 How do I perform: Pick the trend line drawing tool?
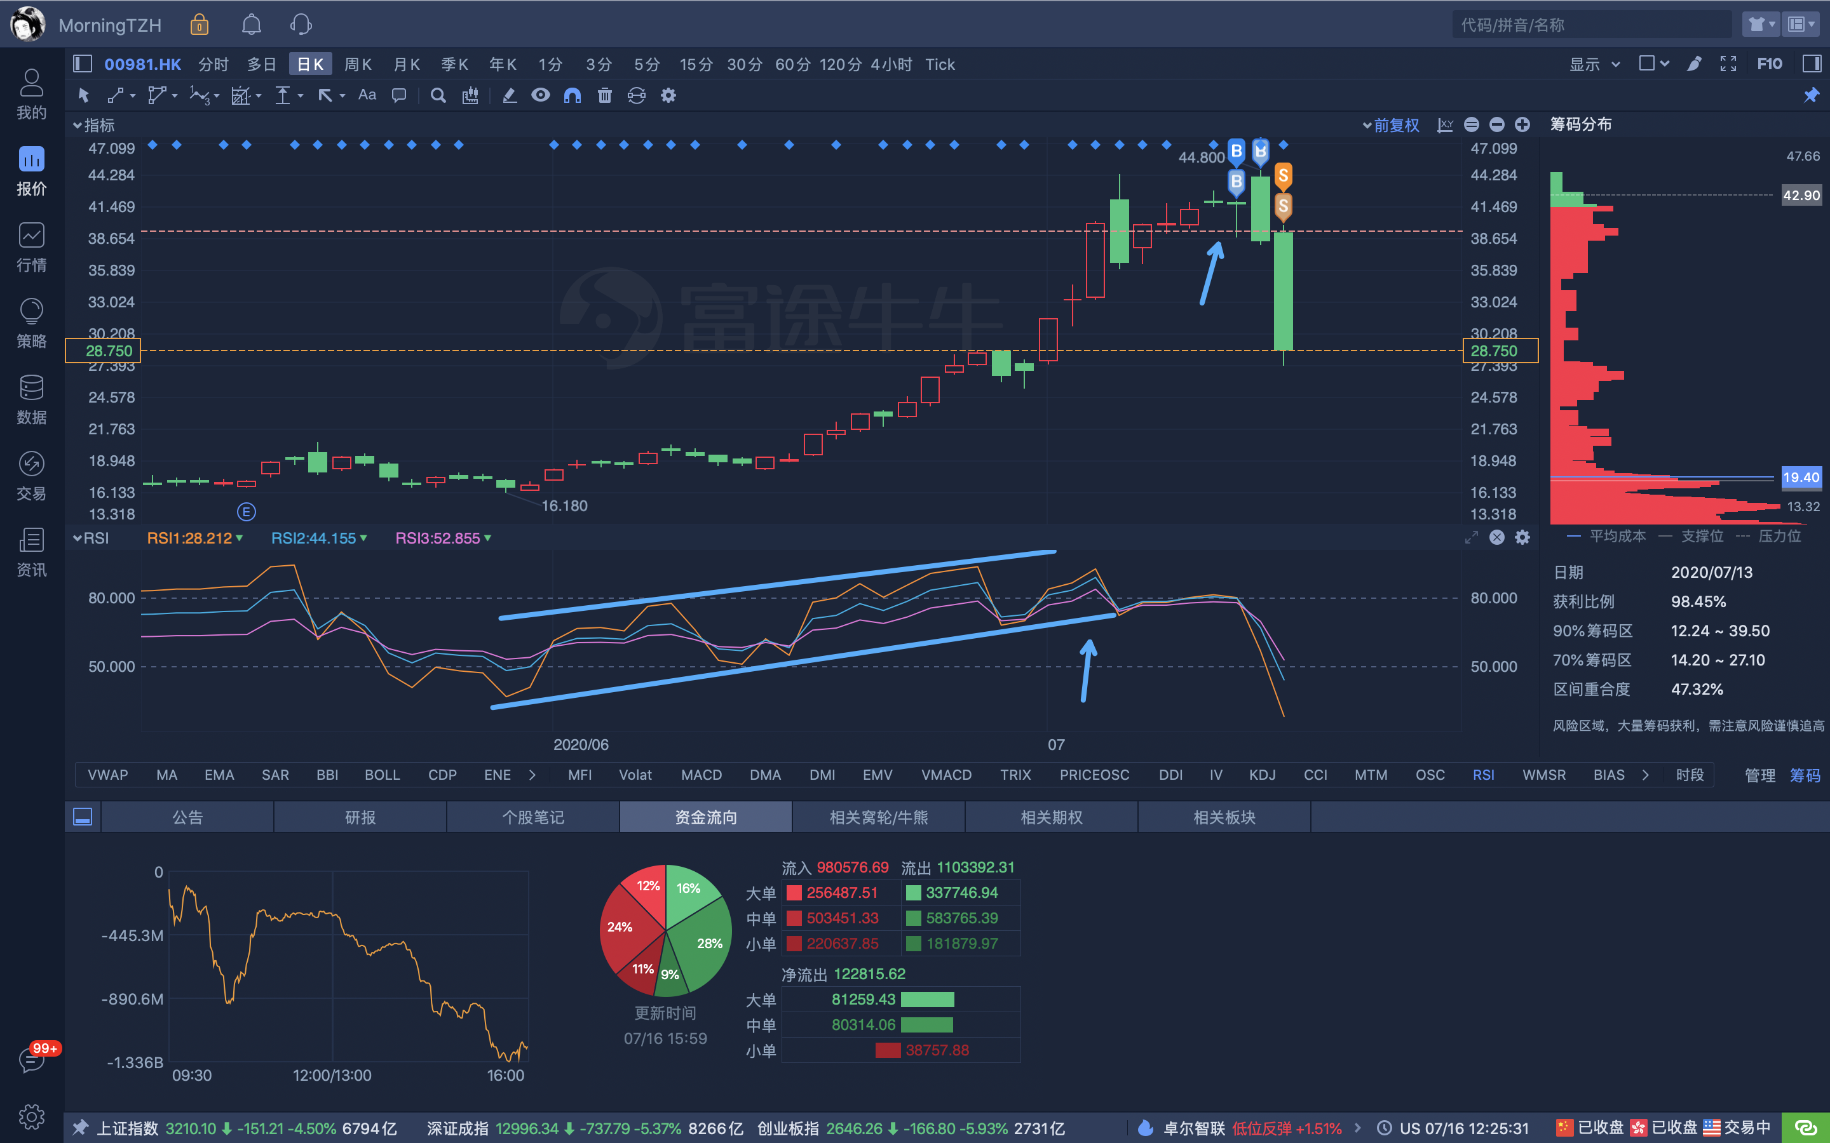[x=116, y=95]
